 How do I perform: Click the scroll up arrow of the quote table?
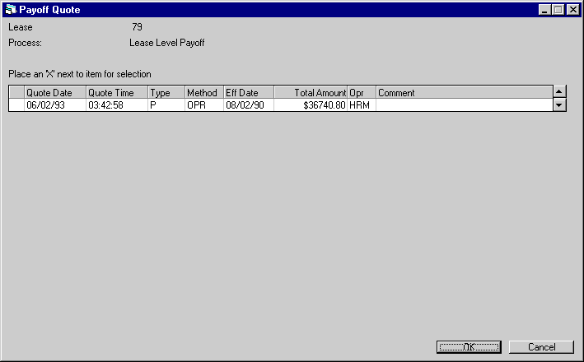pyautogui.click(x=559, y=91)
